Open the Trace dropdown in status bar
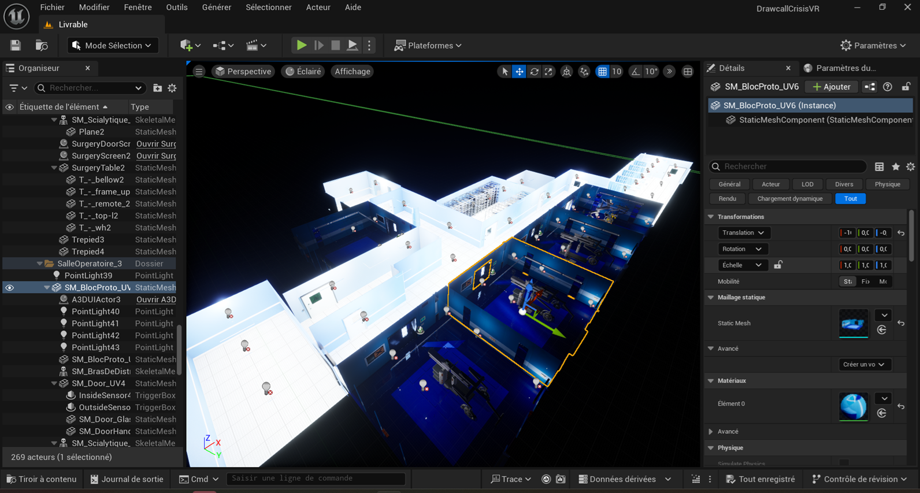Image resolution: width=920 pixels, height=493 pixels. [511, 479]
